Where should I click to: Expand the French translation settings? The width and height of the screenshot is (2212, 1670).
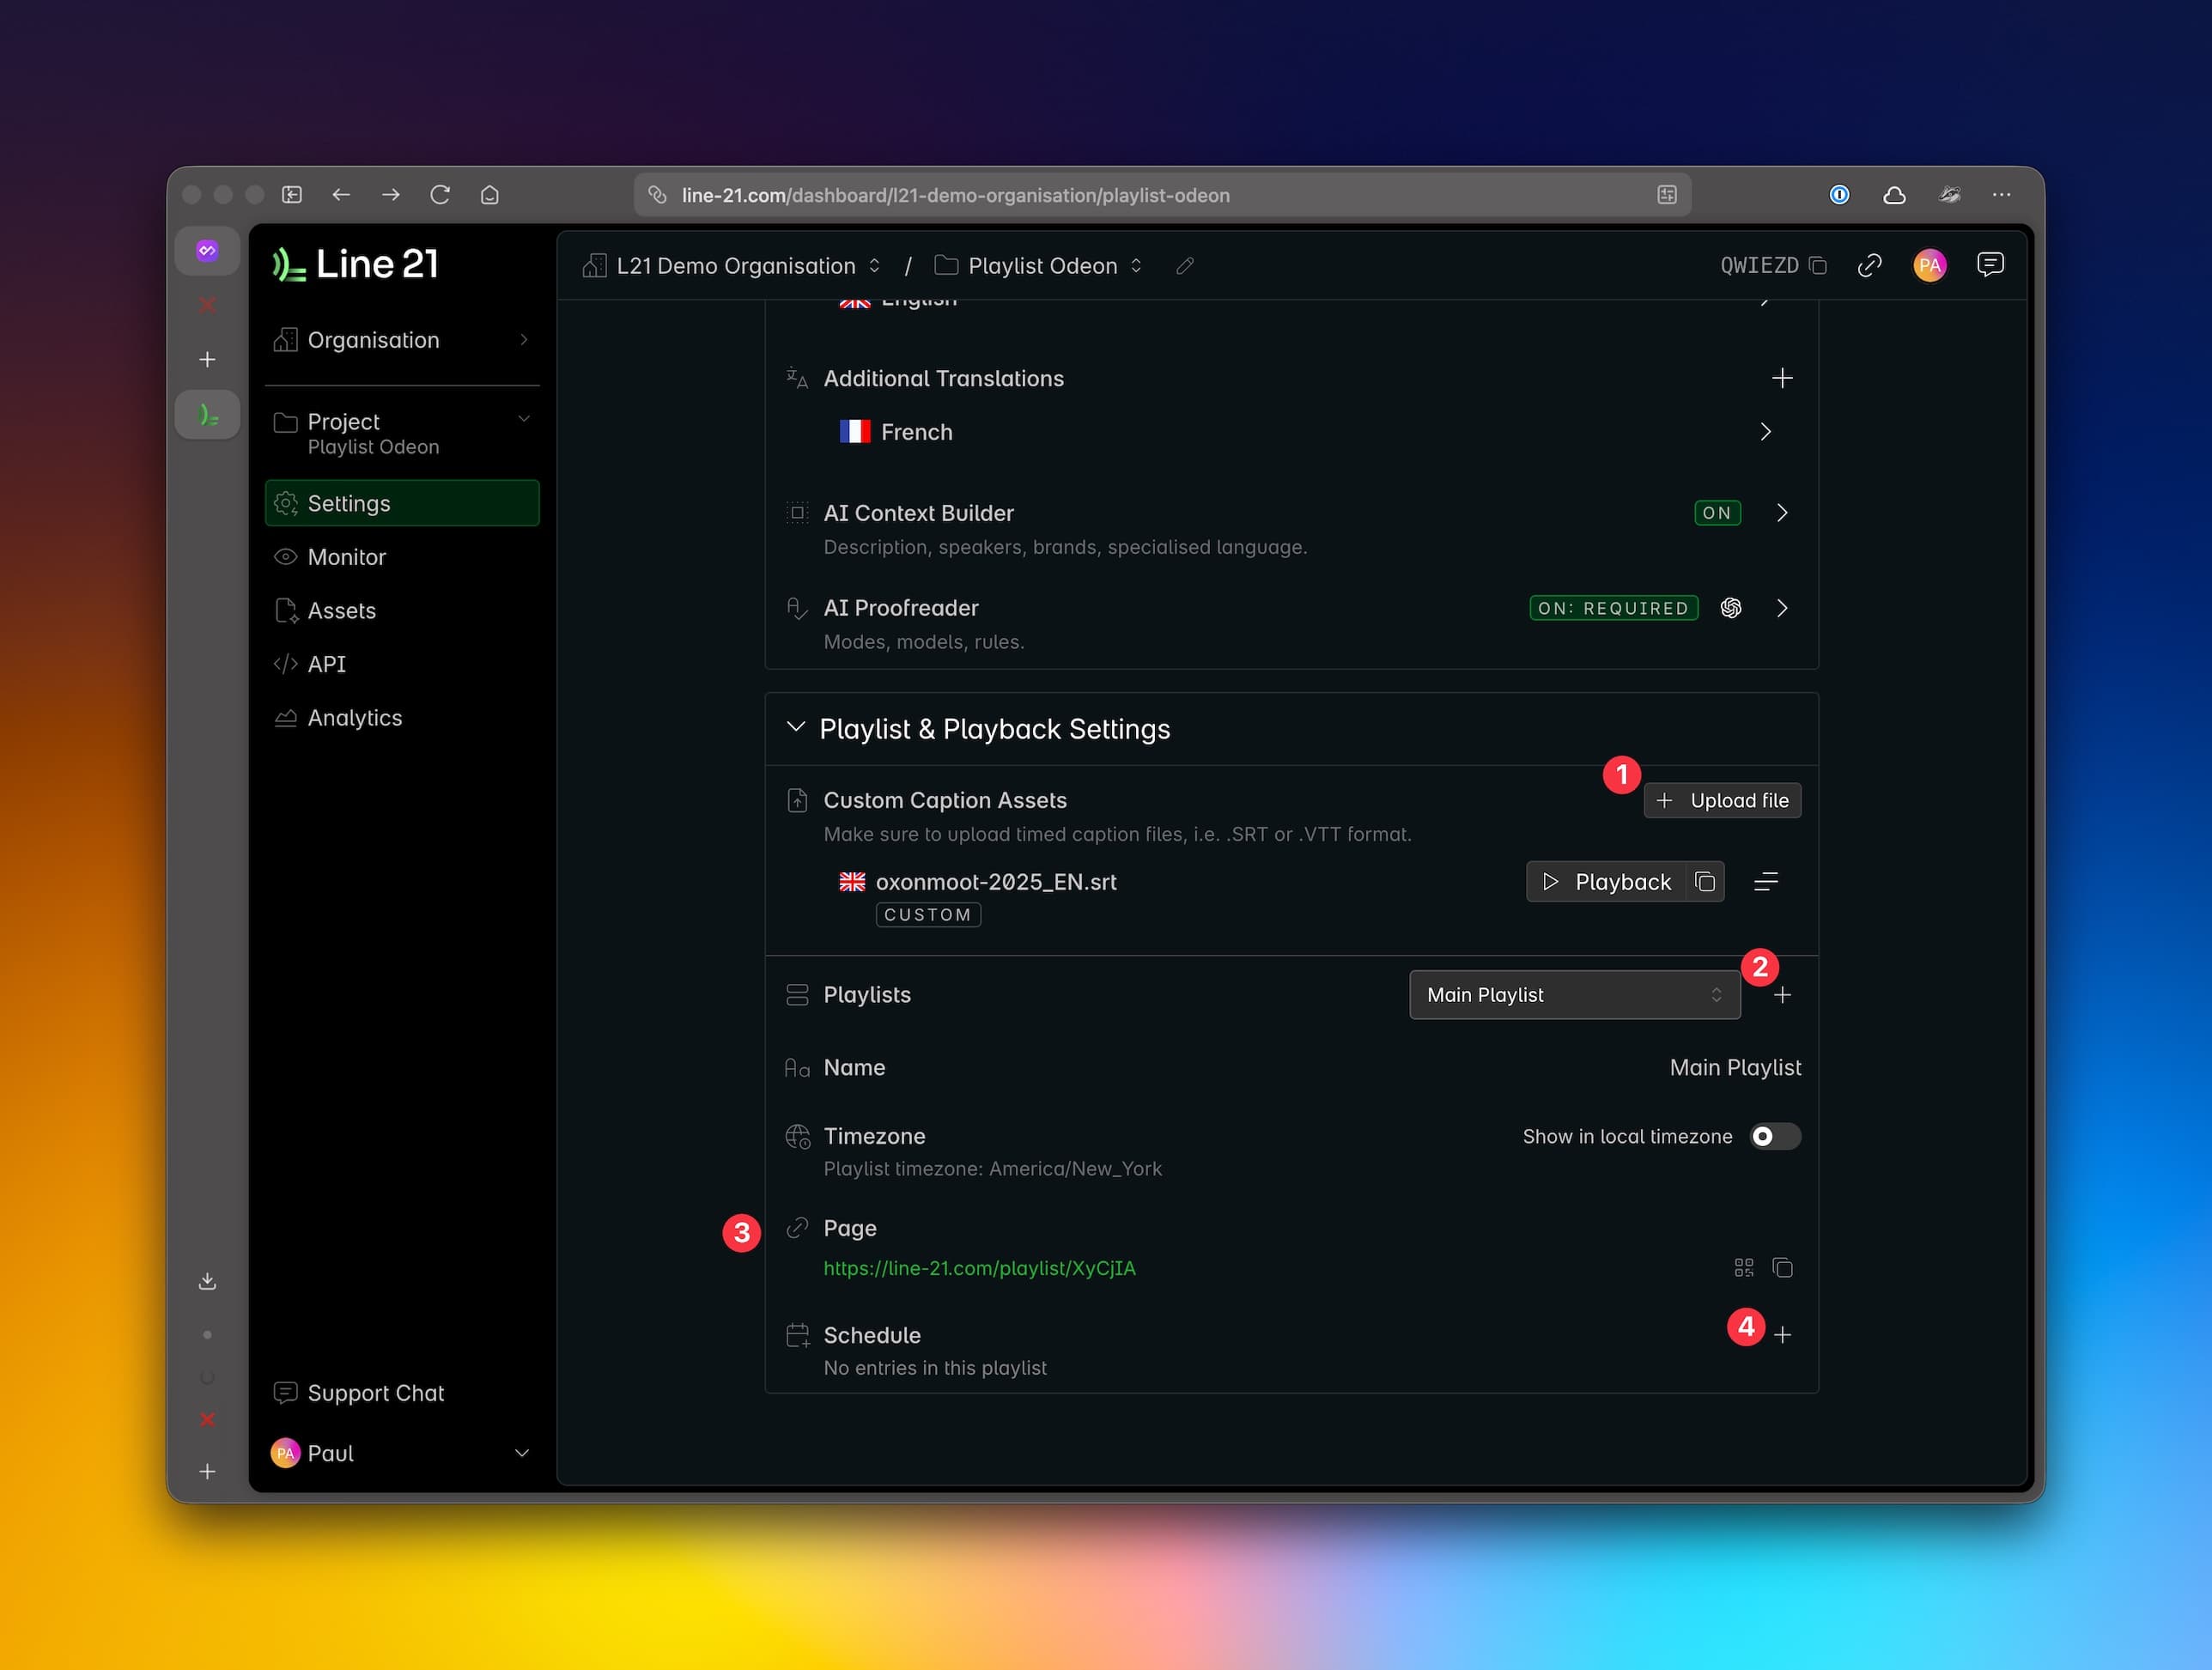1765,431
